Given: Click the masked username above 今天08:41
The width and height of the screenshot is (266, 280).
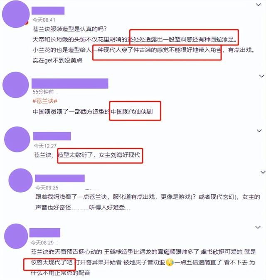Looking at the screenshot, I should click(48, 10).
